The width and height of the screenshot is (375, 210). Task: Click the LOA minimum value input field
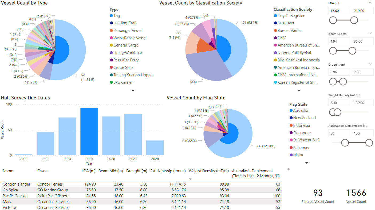[339, 11]
